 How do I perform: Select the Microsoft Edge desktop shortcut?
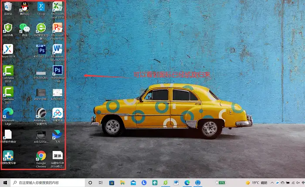click(x=8, y=117)
